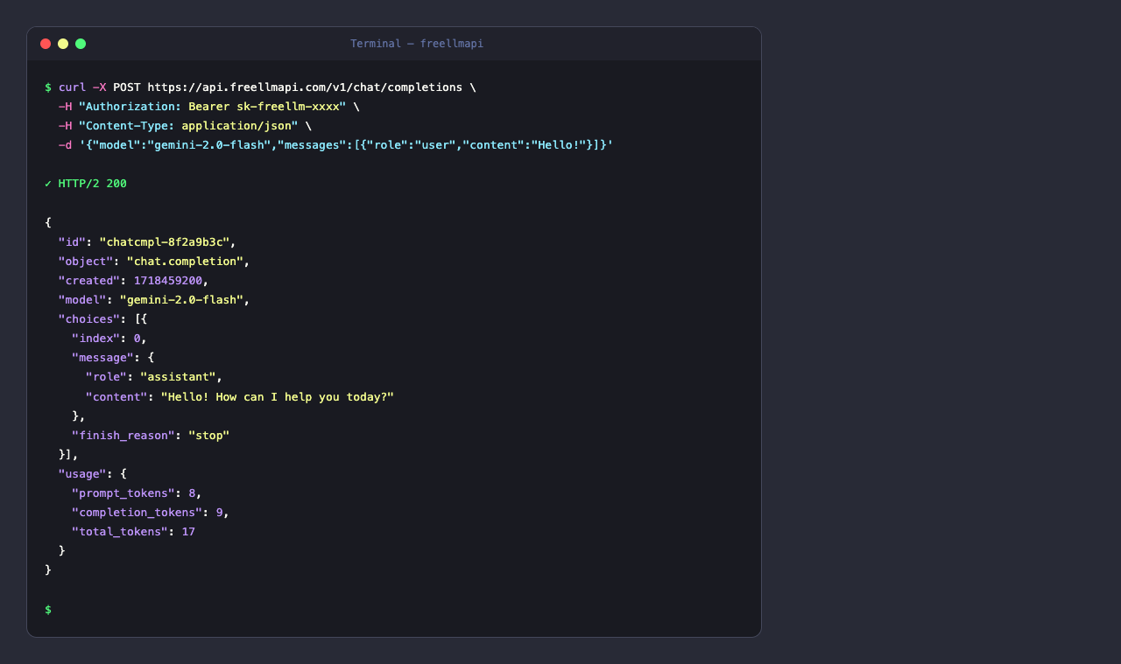Viewport: 1121px width, 664px height.
Task: Click the "total_tokens" key
Action: (x=120, y=532)
